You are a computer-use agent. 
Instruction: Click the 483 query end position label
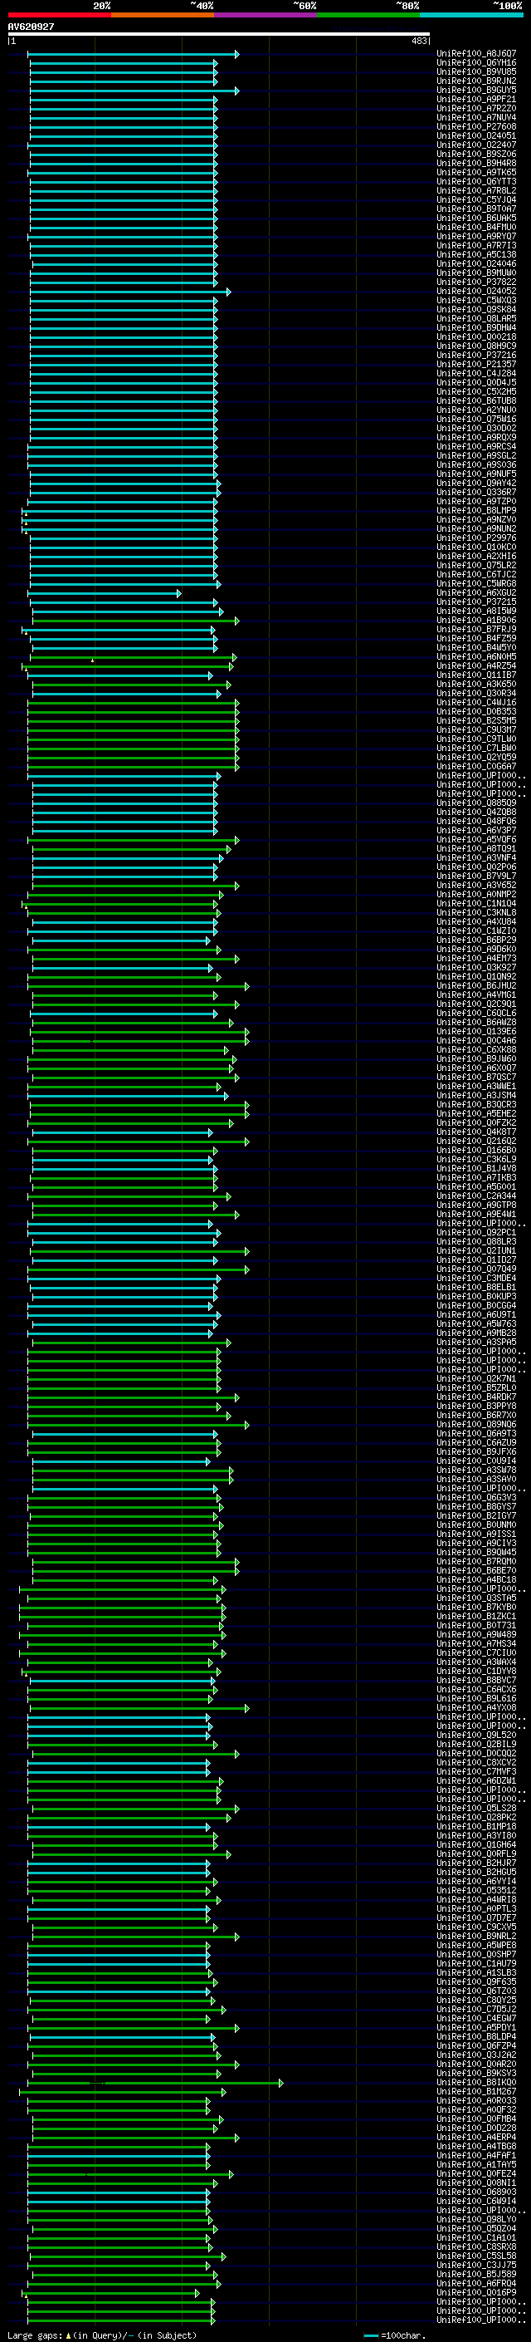click(421, 41)
